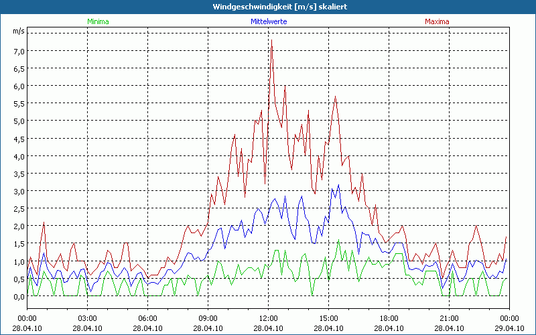Image resolution: width=536 pixels, height=335 pixels.
Task: Click the 6,0 y-axis value
Action: pyautogui.click(x=19, y=86)
